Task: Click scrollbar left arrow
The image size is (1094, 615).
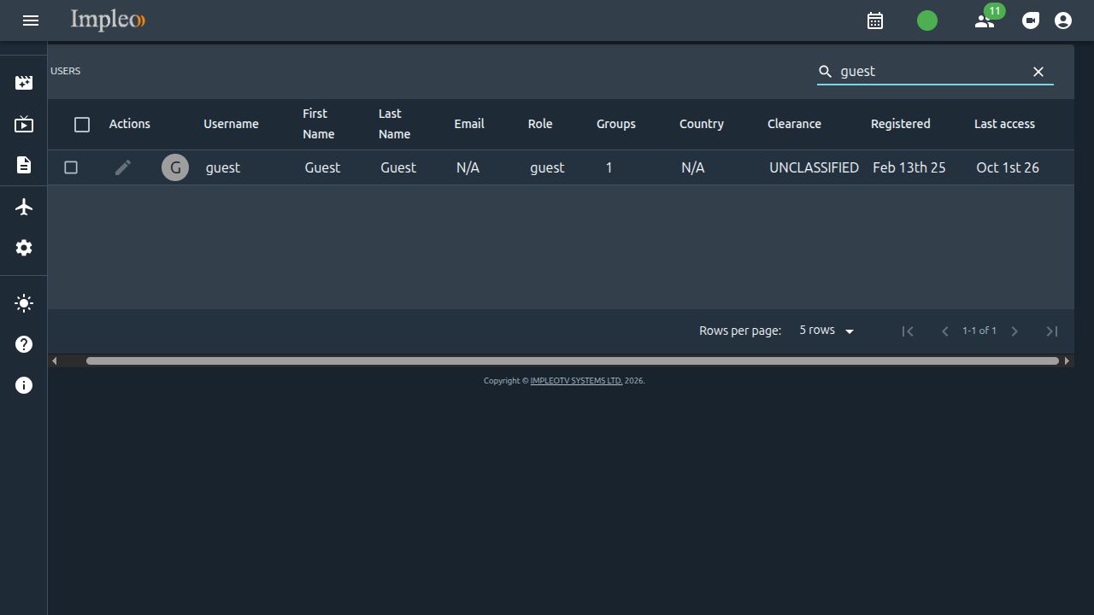Action: click(x=54, y=360)
